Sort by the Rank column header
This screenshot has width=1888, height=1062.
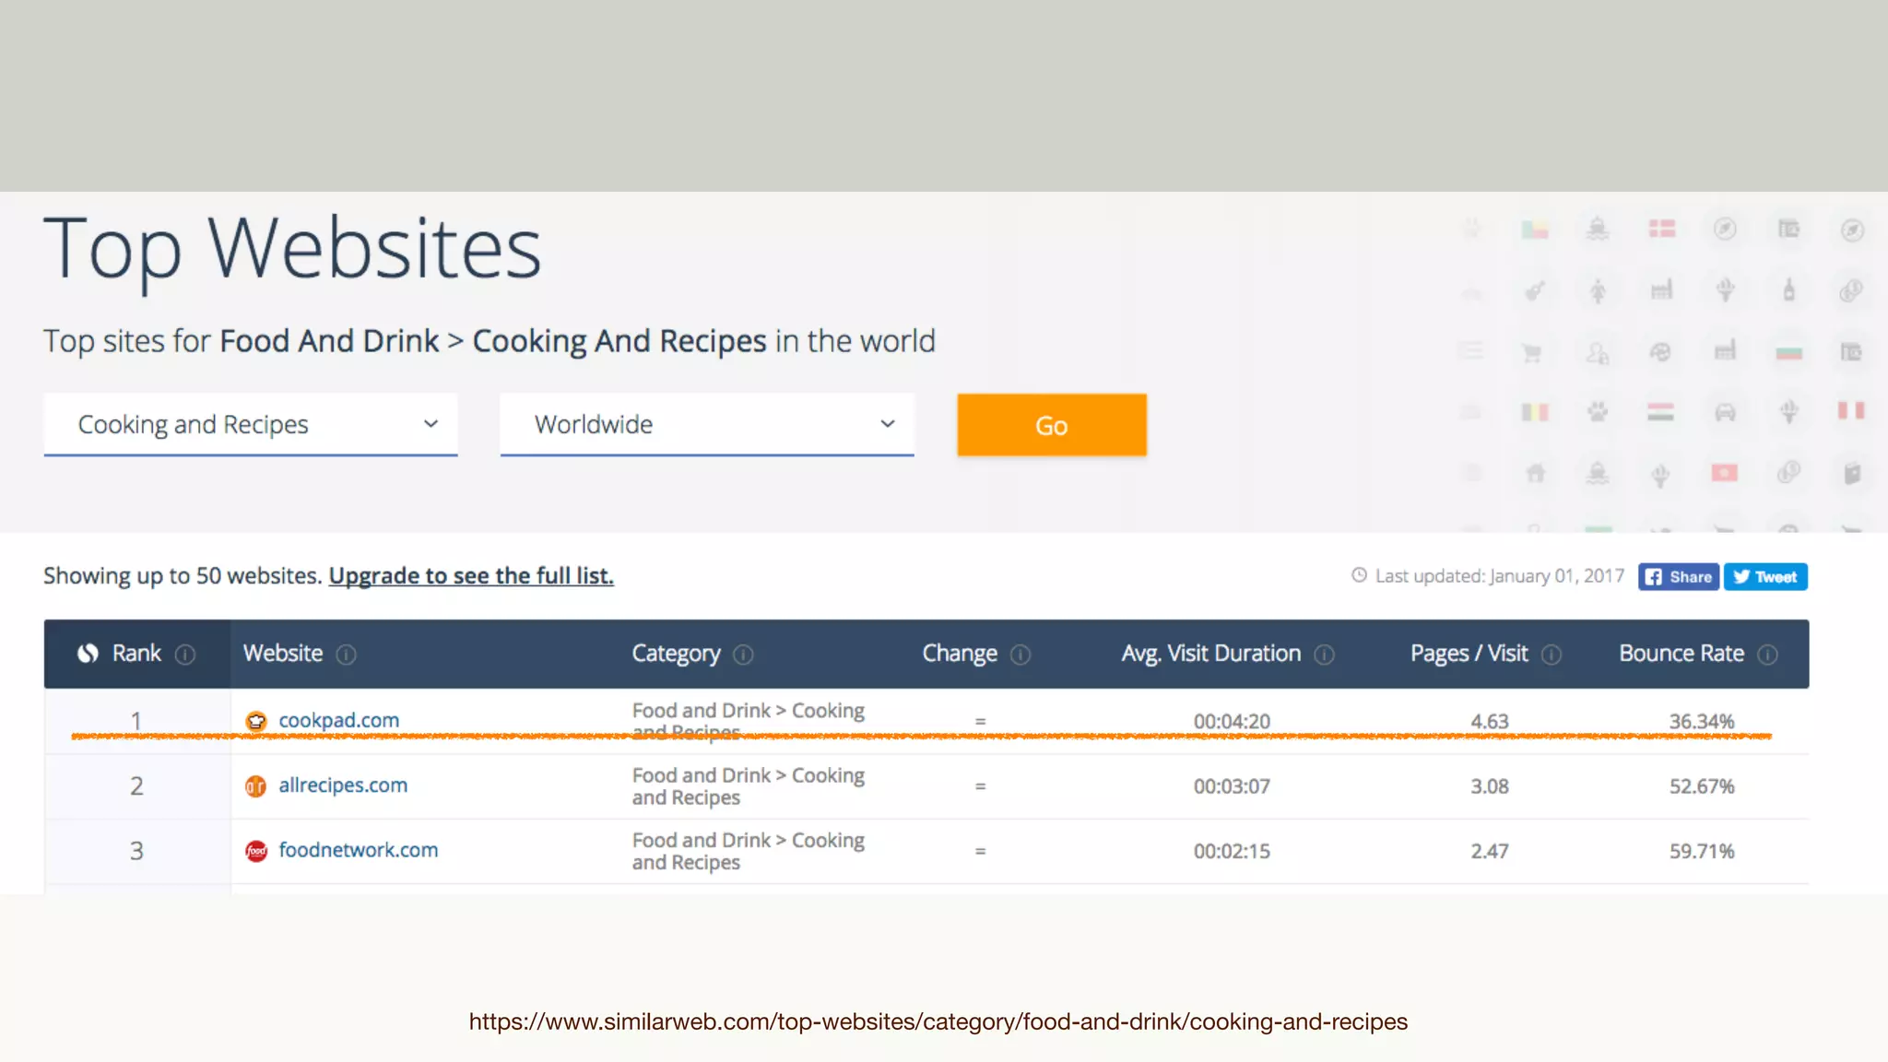pyautogui.click(x=136, y=654)
